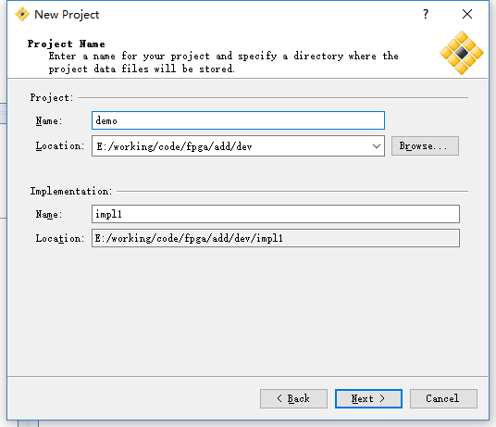Click the Project Name input field containing demo

click(238, 120)
